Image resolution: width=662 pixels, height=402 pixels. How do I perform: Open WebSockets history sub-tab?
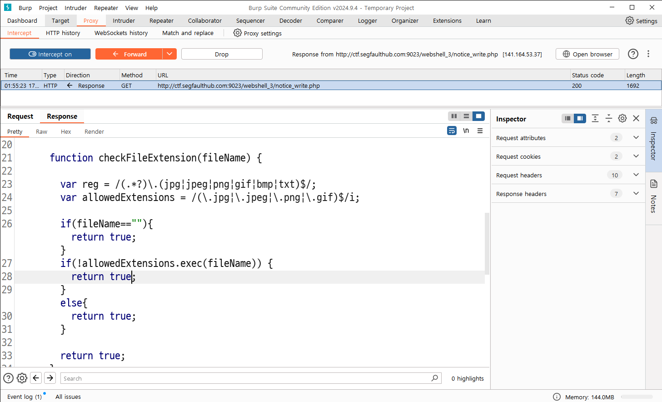(x=121, y=33)
